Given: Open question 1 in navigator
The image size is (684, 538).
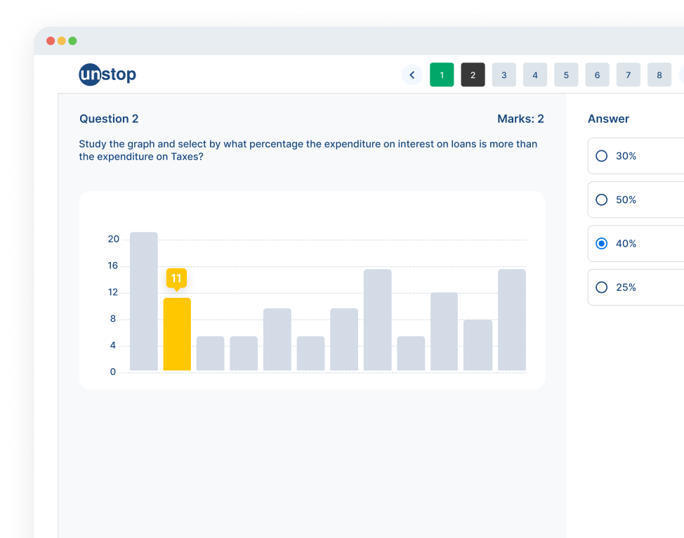Looking at the screenshot, I should pos(442,74).
